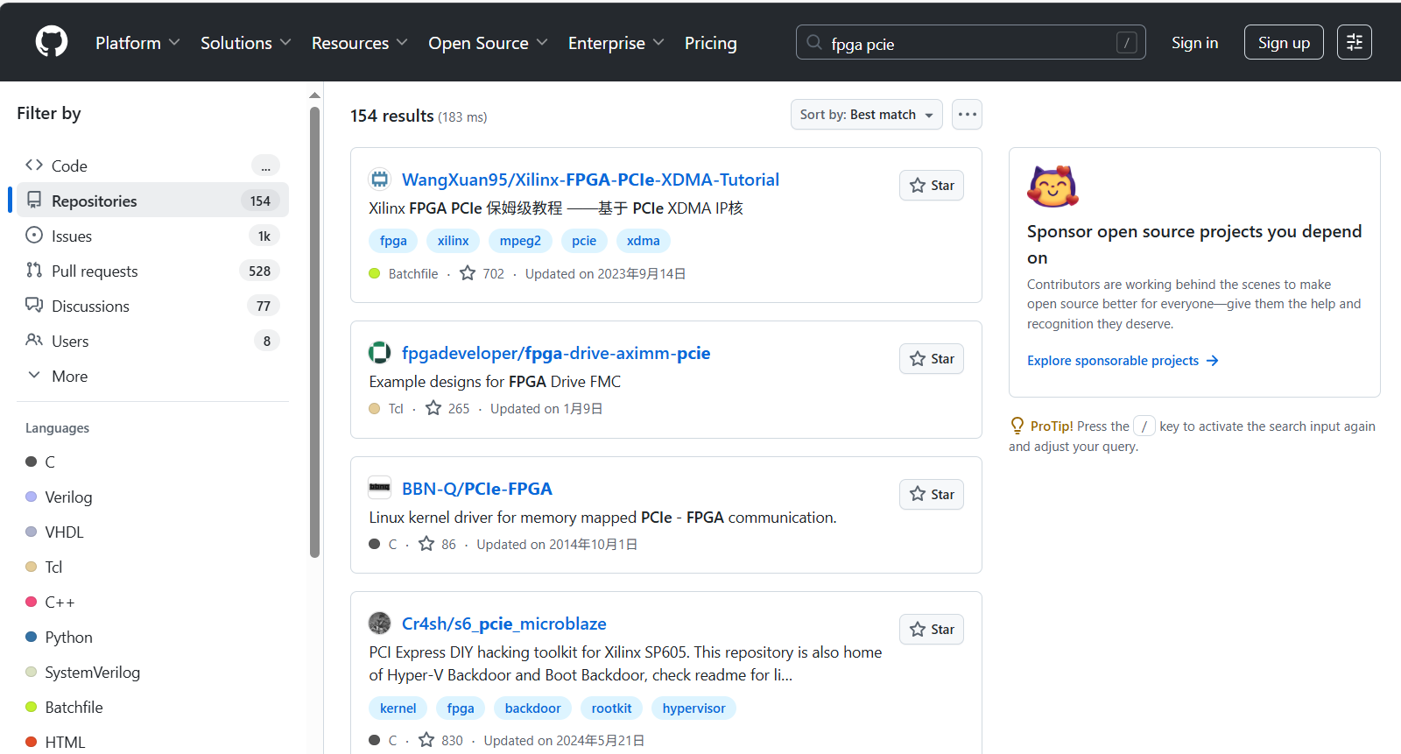Click the backdoor topic tag
The image size is (1401, 754).
532,708
